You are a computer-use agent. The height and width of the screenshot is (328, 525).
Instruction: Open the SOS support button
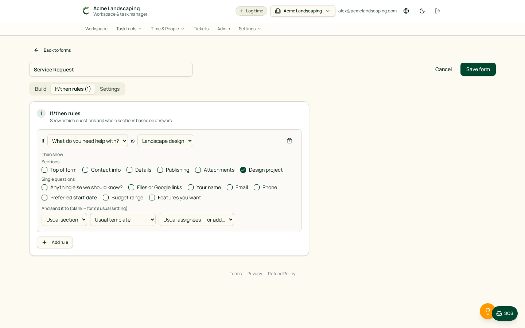click(x=505, y=313)
